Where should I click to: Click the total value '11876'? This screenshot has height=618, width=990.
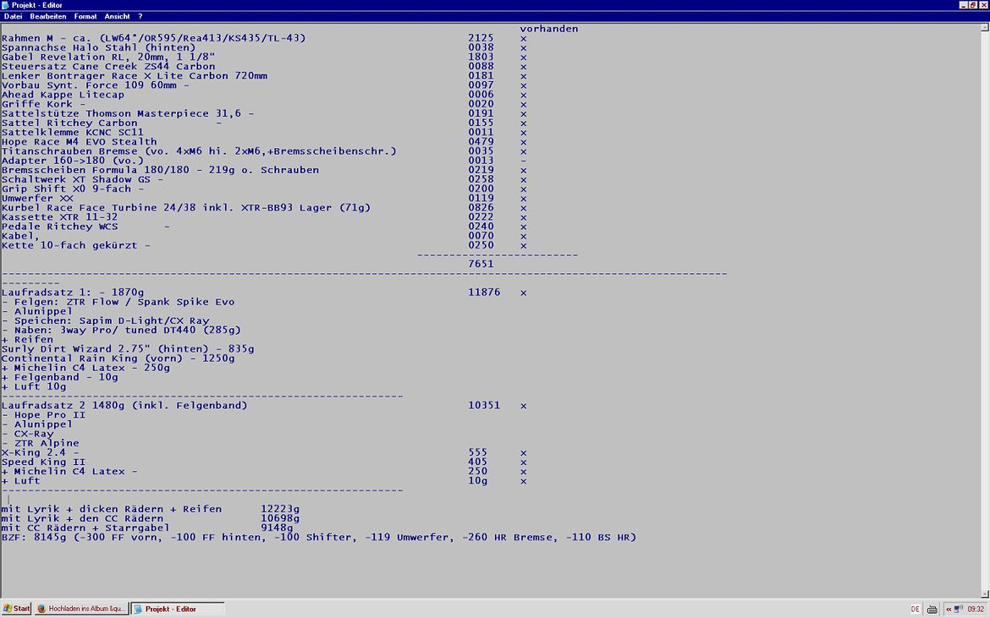[x=484, y=293]
